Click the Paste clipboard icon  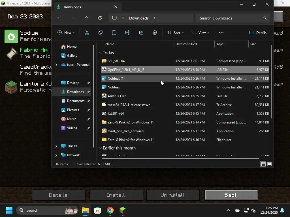tap(114, 33)
